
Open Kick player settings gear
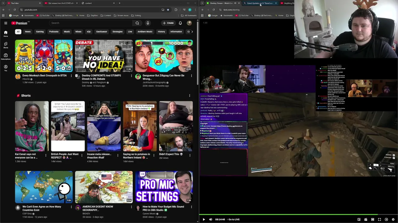point(393,219)
